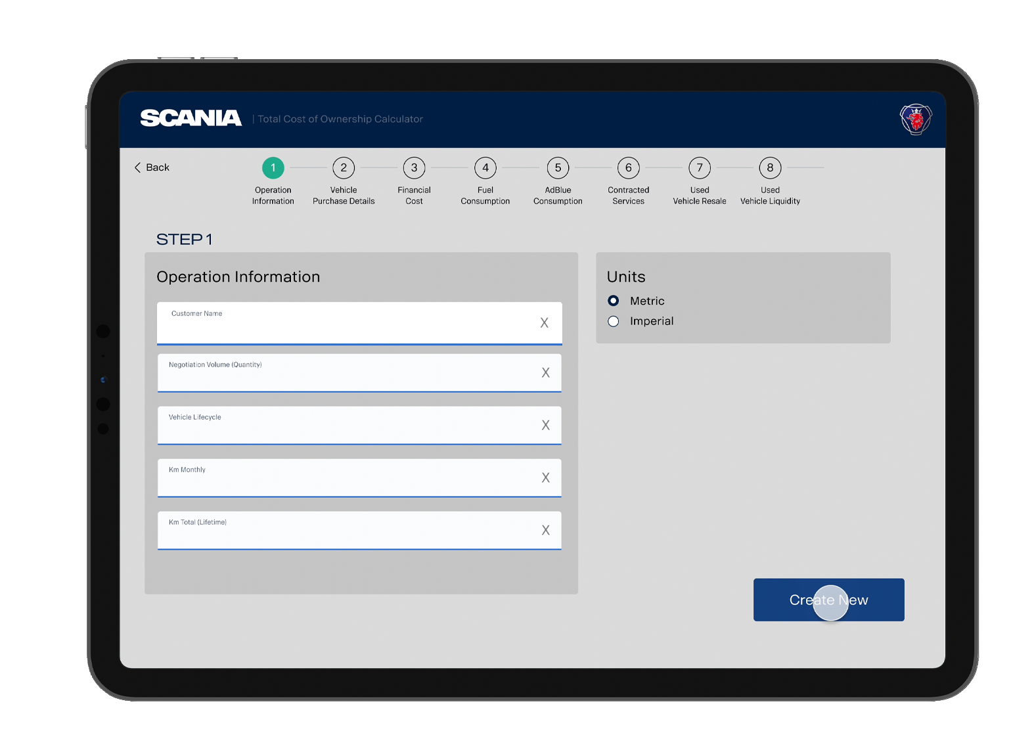This screenshot has width=1034, height=756.
Task: Click the Units panel heading
Action: coord(626,277)
